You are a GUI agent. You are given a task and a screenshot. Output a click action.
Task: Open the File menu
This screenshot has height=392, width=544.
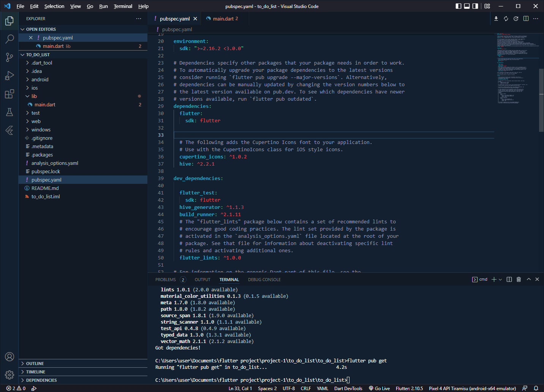(21, 6)
